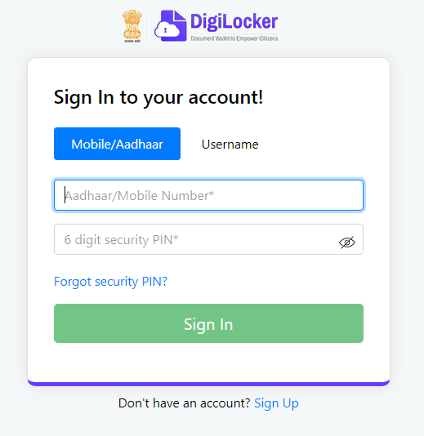Select the Mobile/Aadhaar tab
The image size is (424, 436).
tap(117, 144)
